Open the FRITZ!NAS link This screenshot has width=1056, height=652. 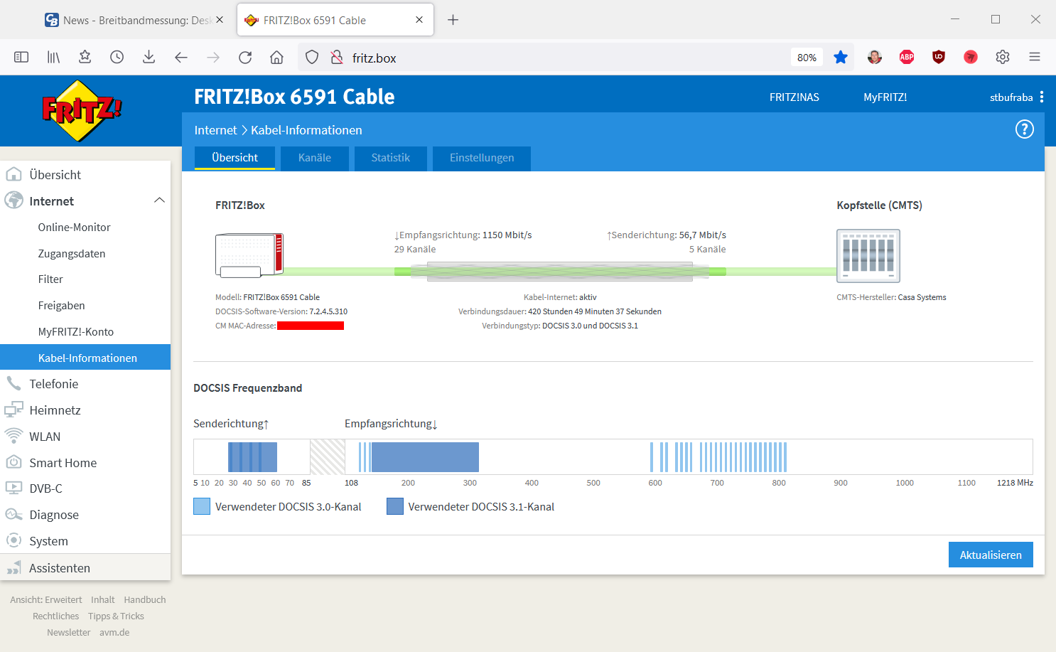tap(794, 97)
